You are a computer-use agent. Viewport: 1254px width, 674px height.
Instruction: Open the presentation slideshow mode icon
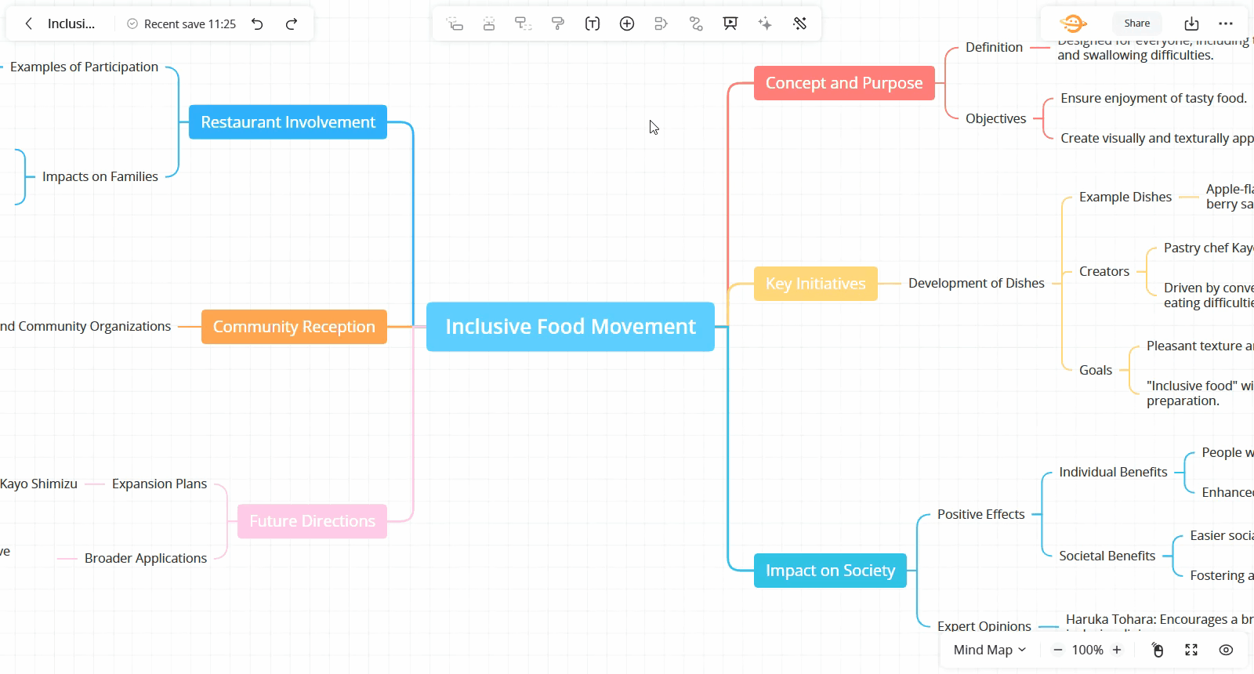click(730, 24)
